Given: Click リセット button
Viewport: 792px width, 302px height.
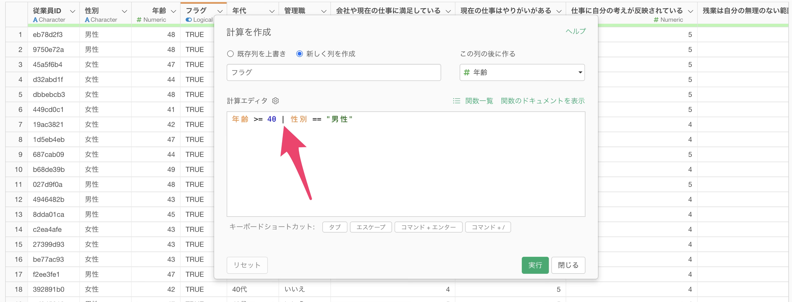Looking at the screenshot, I should (247, 265).
